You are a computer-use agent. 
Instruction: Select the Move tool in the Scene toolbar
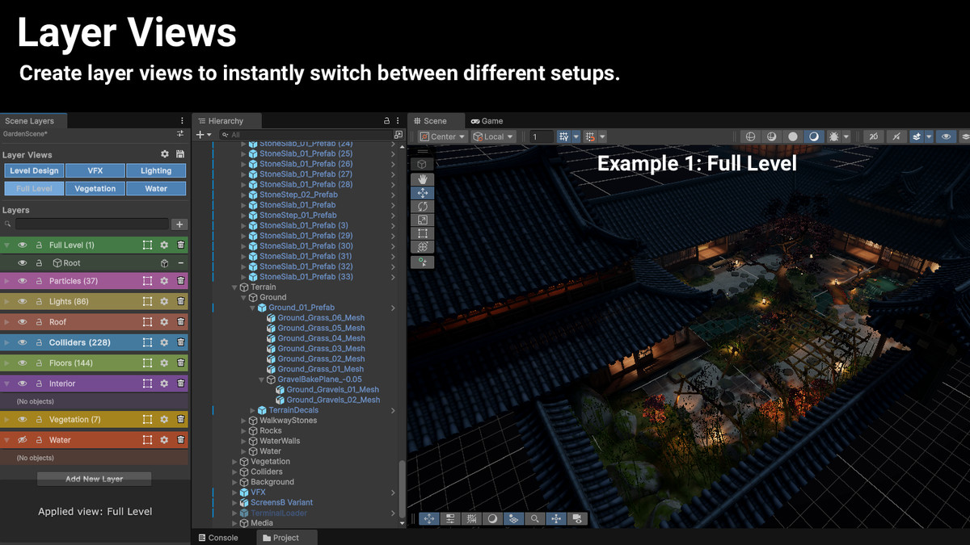423,192
